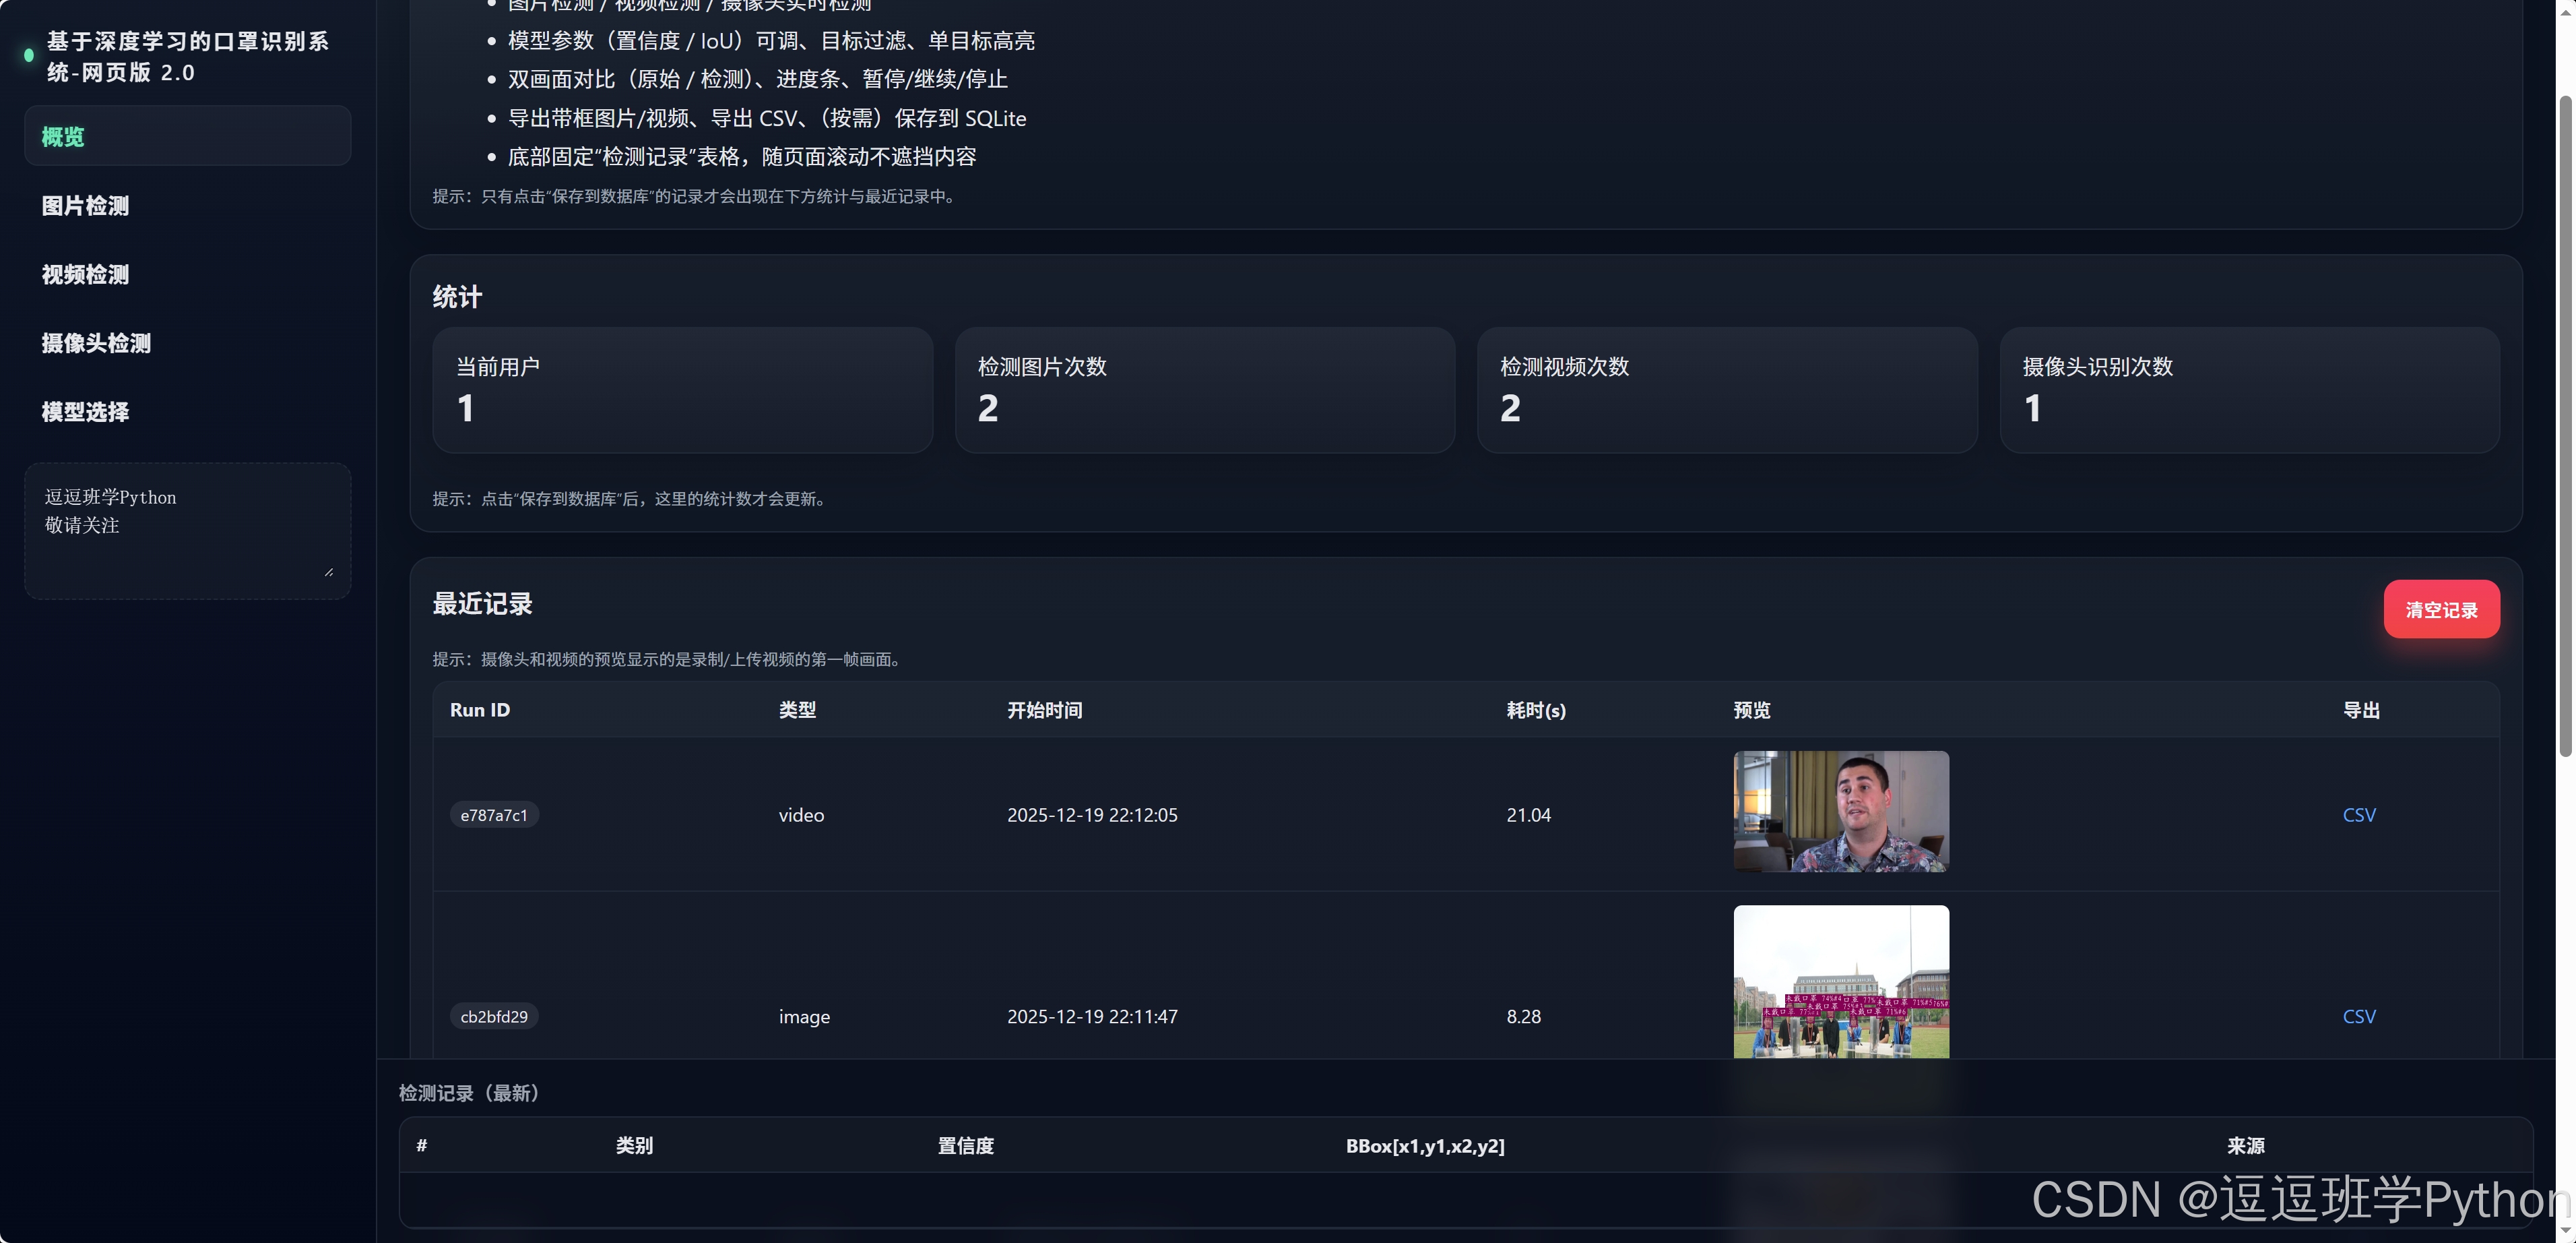Go to 图片检测 image detection page

click(85, 206)
